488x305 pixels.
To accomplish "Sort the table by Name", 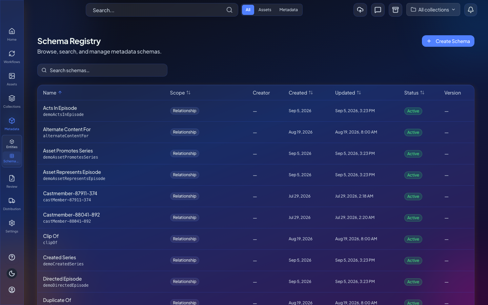I will (x=53, y=93).
